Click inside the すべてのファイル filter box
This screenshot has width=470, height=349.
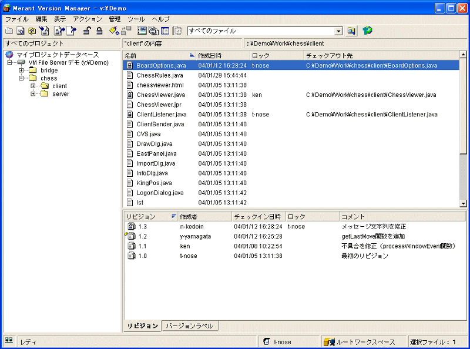261,31
